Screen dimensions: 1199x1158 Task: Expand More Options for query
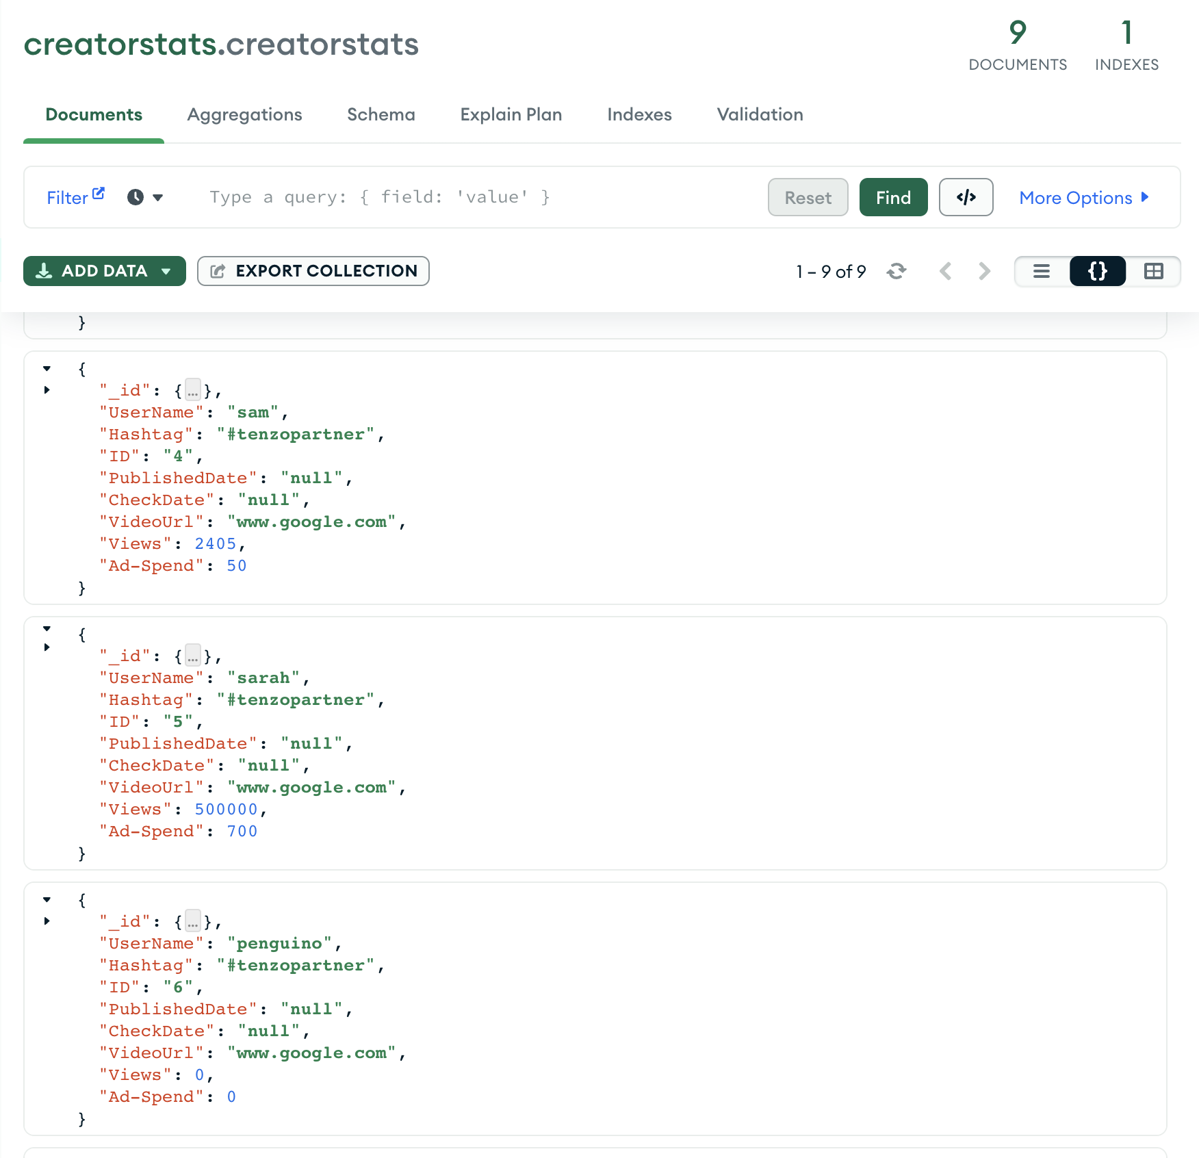1083,198
